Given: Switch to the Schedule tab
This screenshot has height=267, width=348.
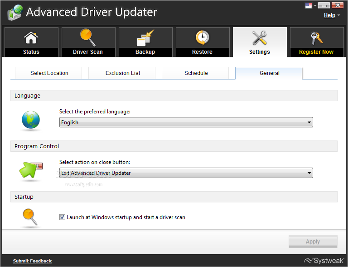Looking at the screenshot, I should [x=195, y=73].
